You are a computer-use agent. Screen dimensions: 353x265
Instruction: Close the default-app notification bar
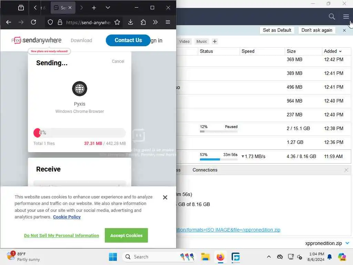click(344, 30)
